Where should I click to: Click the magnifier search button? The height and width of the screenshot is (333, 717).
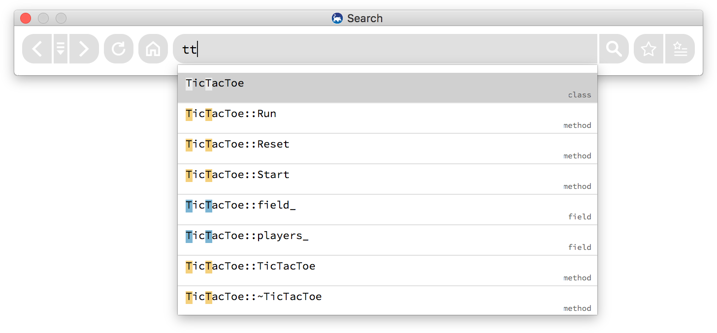point(614,49)
